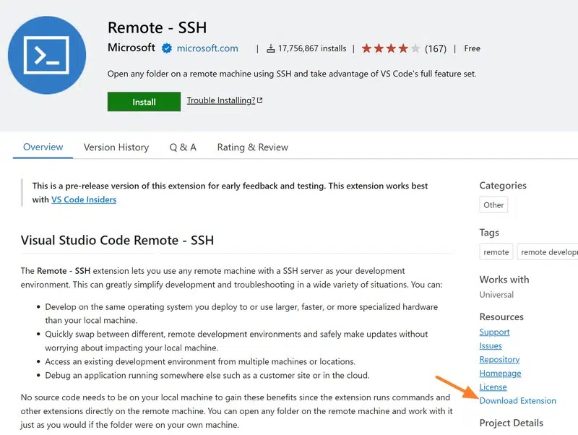Viewport: 578px width, 435px height.
Task: Select the Other category tag
Action: (x=493, y=204)
